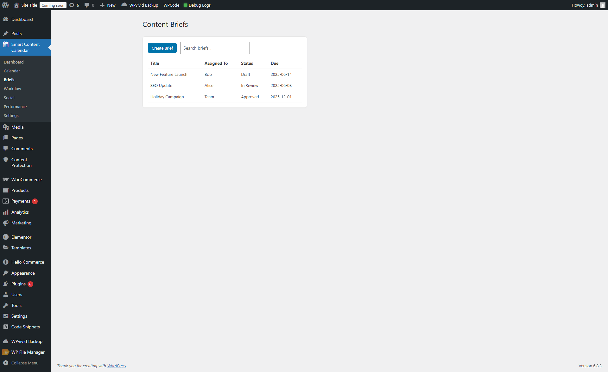The image size is (608, 372).
Task: Go to Workflow submenu item
Action: (12, 89)
